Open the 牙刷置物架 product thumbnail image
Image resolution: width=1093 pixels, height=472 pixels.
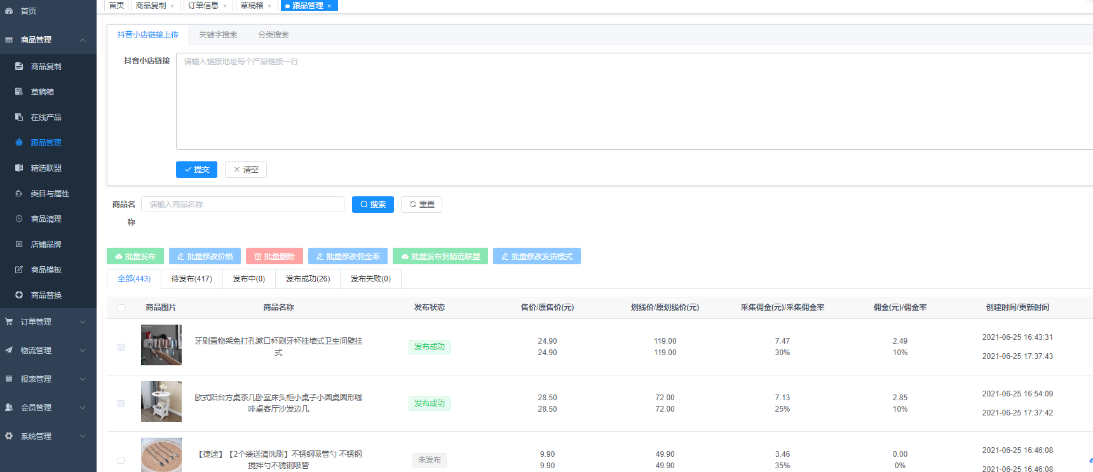[x=161, y=345]
